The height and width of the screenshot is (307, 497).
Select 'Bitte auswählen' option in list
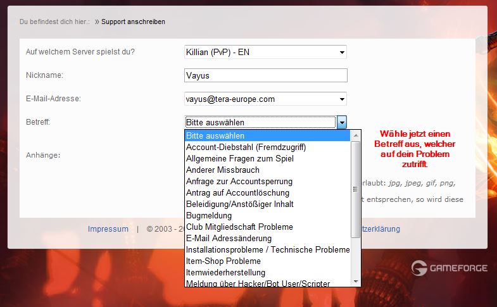click(x=266, y=135)
